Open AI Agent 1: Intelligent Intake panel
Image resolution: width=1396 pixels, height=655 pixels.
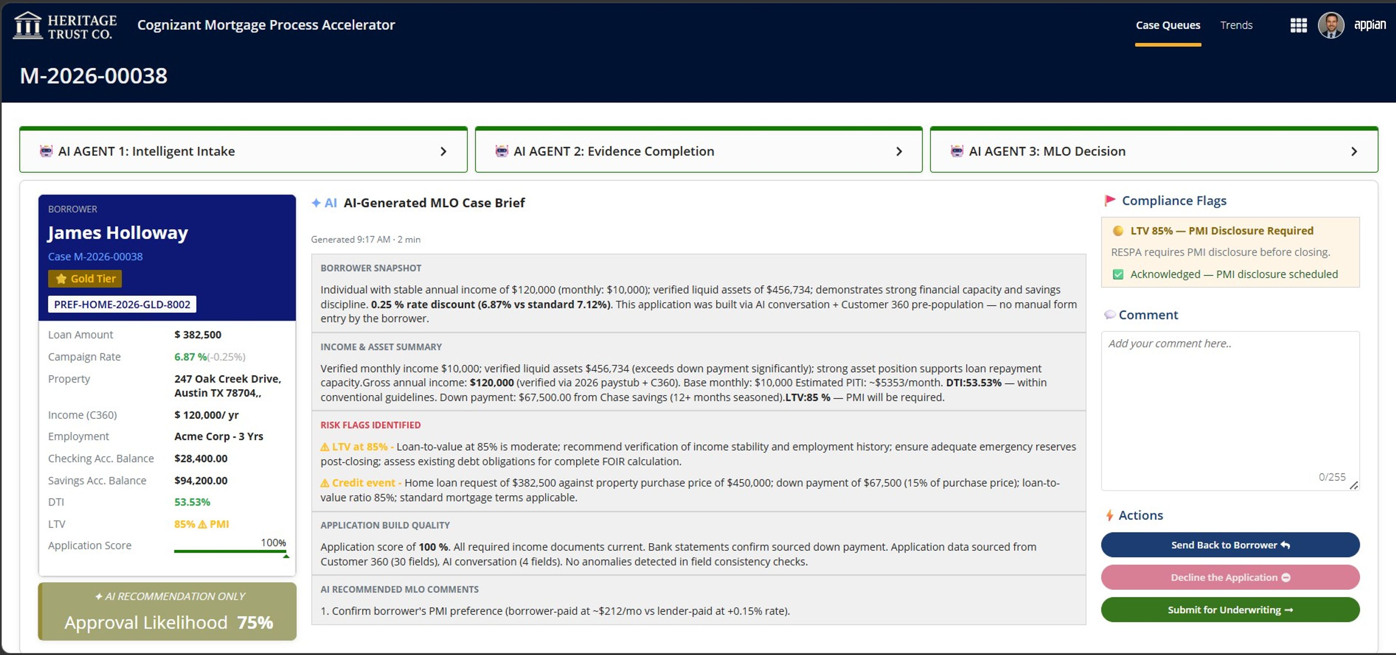point(243,150)
